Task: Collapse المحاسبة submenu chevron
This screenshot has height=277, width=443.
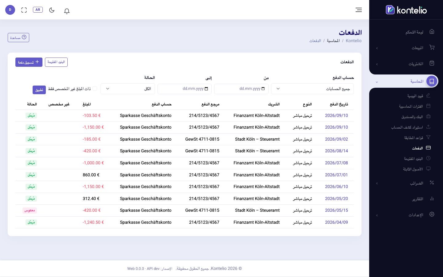Action: (x=377, y=82)
